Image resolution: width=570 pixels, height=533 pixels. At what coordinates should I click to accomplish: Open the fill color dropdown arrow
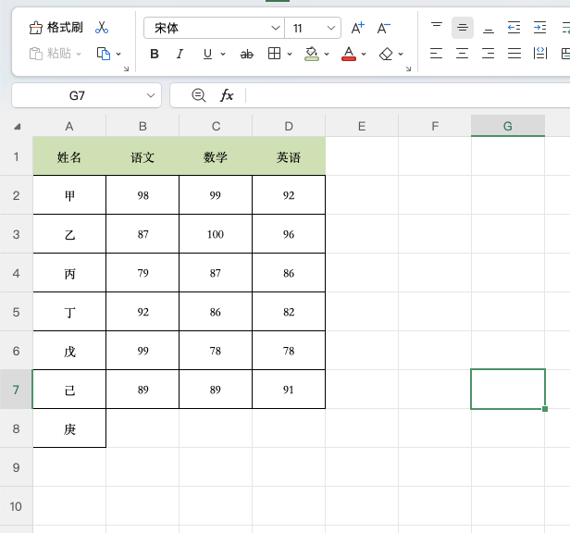[x=327, y=55]
